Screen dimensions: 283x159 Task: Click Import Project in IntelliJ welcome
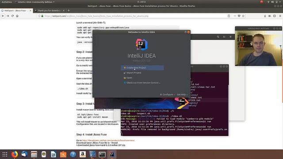134,73
